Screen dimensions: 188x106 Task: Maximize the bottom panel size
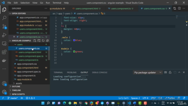(179, 72)
